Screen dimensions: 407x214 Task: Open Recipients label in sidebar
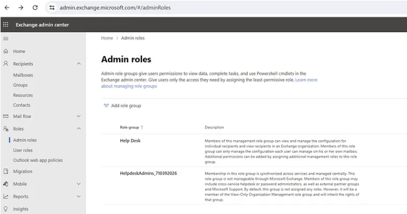(x=23, y=64)
